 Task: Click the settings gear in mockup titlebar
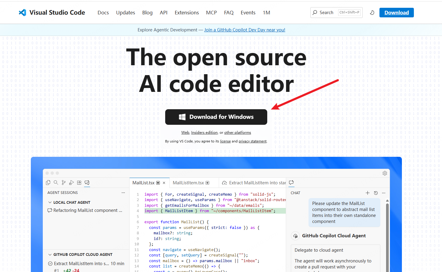[x=385, y=173]
